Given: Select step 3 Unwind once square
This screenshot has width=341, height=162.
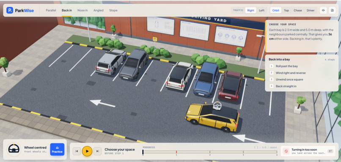Looking at the screenshot, I should pyautogui.click(x=302, y=80).
